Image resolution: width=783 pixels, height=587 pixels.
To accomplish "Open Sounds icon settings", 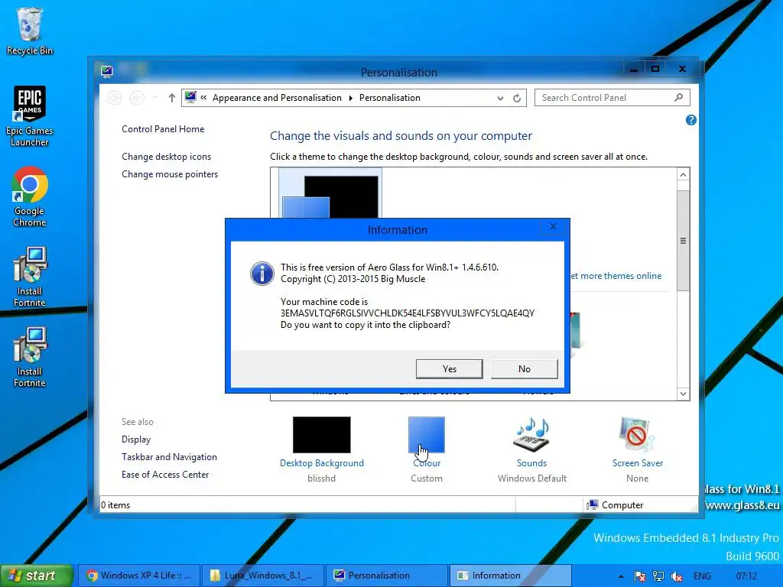I will [x=532, y=435].
